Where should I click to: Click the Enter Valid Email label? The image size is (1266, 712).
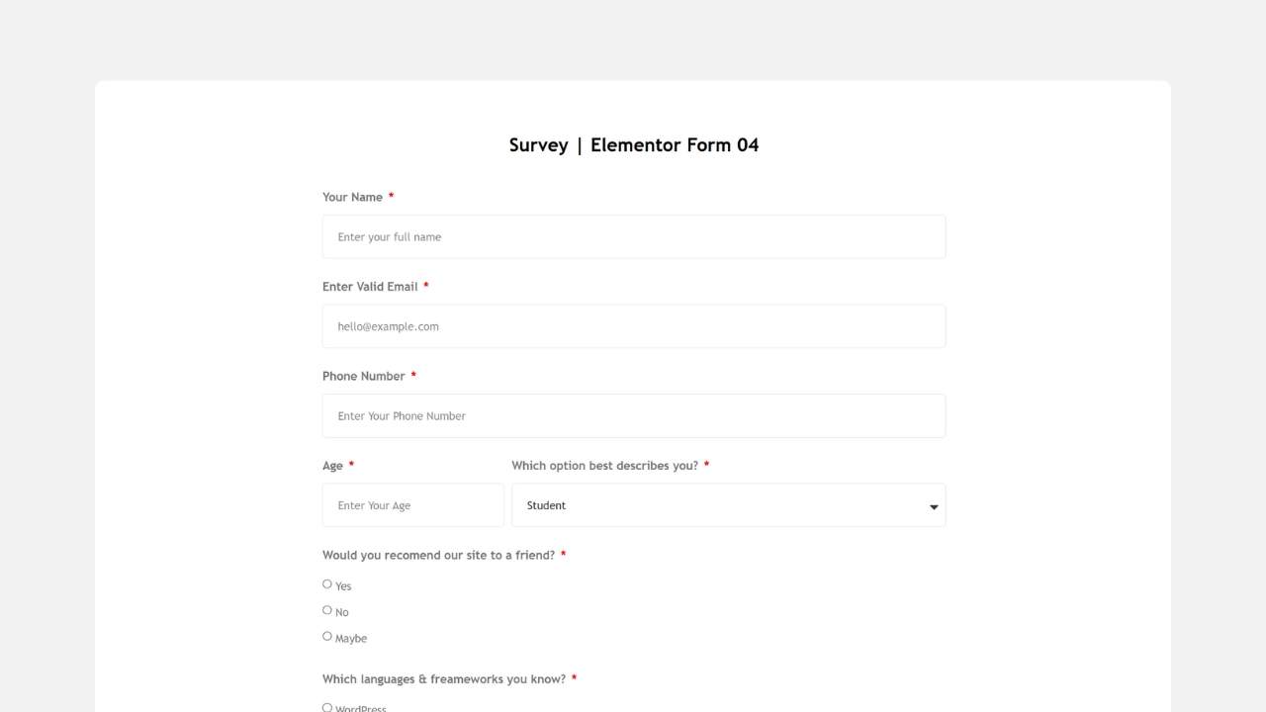click(370, 287)
